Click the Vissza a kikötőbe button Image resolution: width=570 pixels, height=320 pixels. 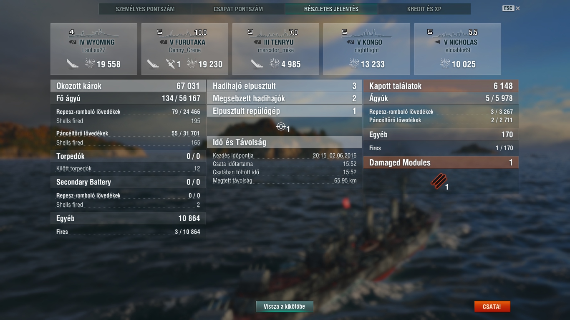tap(285, 307)
